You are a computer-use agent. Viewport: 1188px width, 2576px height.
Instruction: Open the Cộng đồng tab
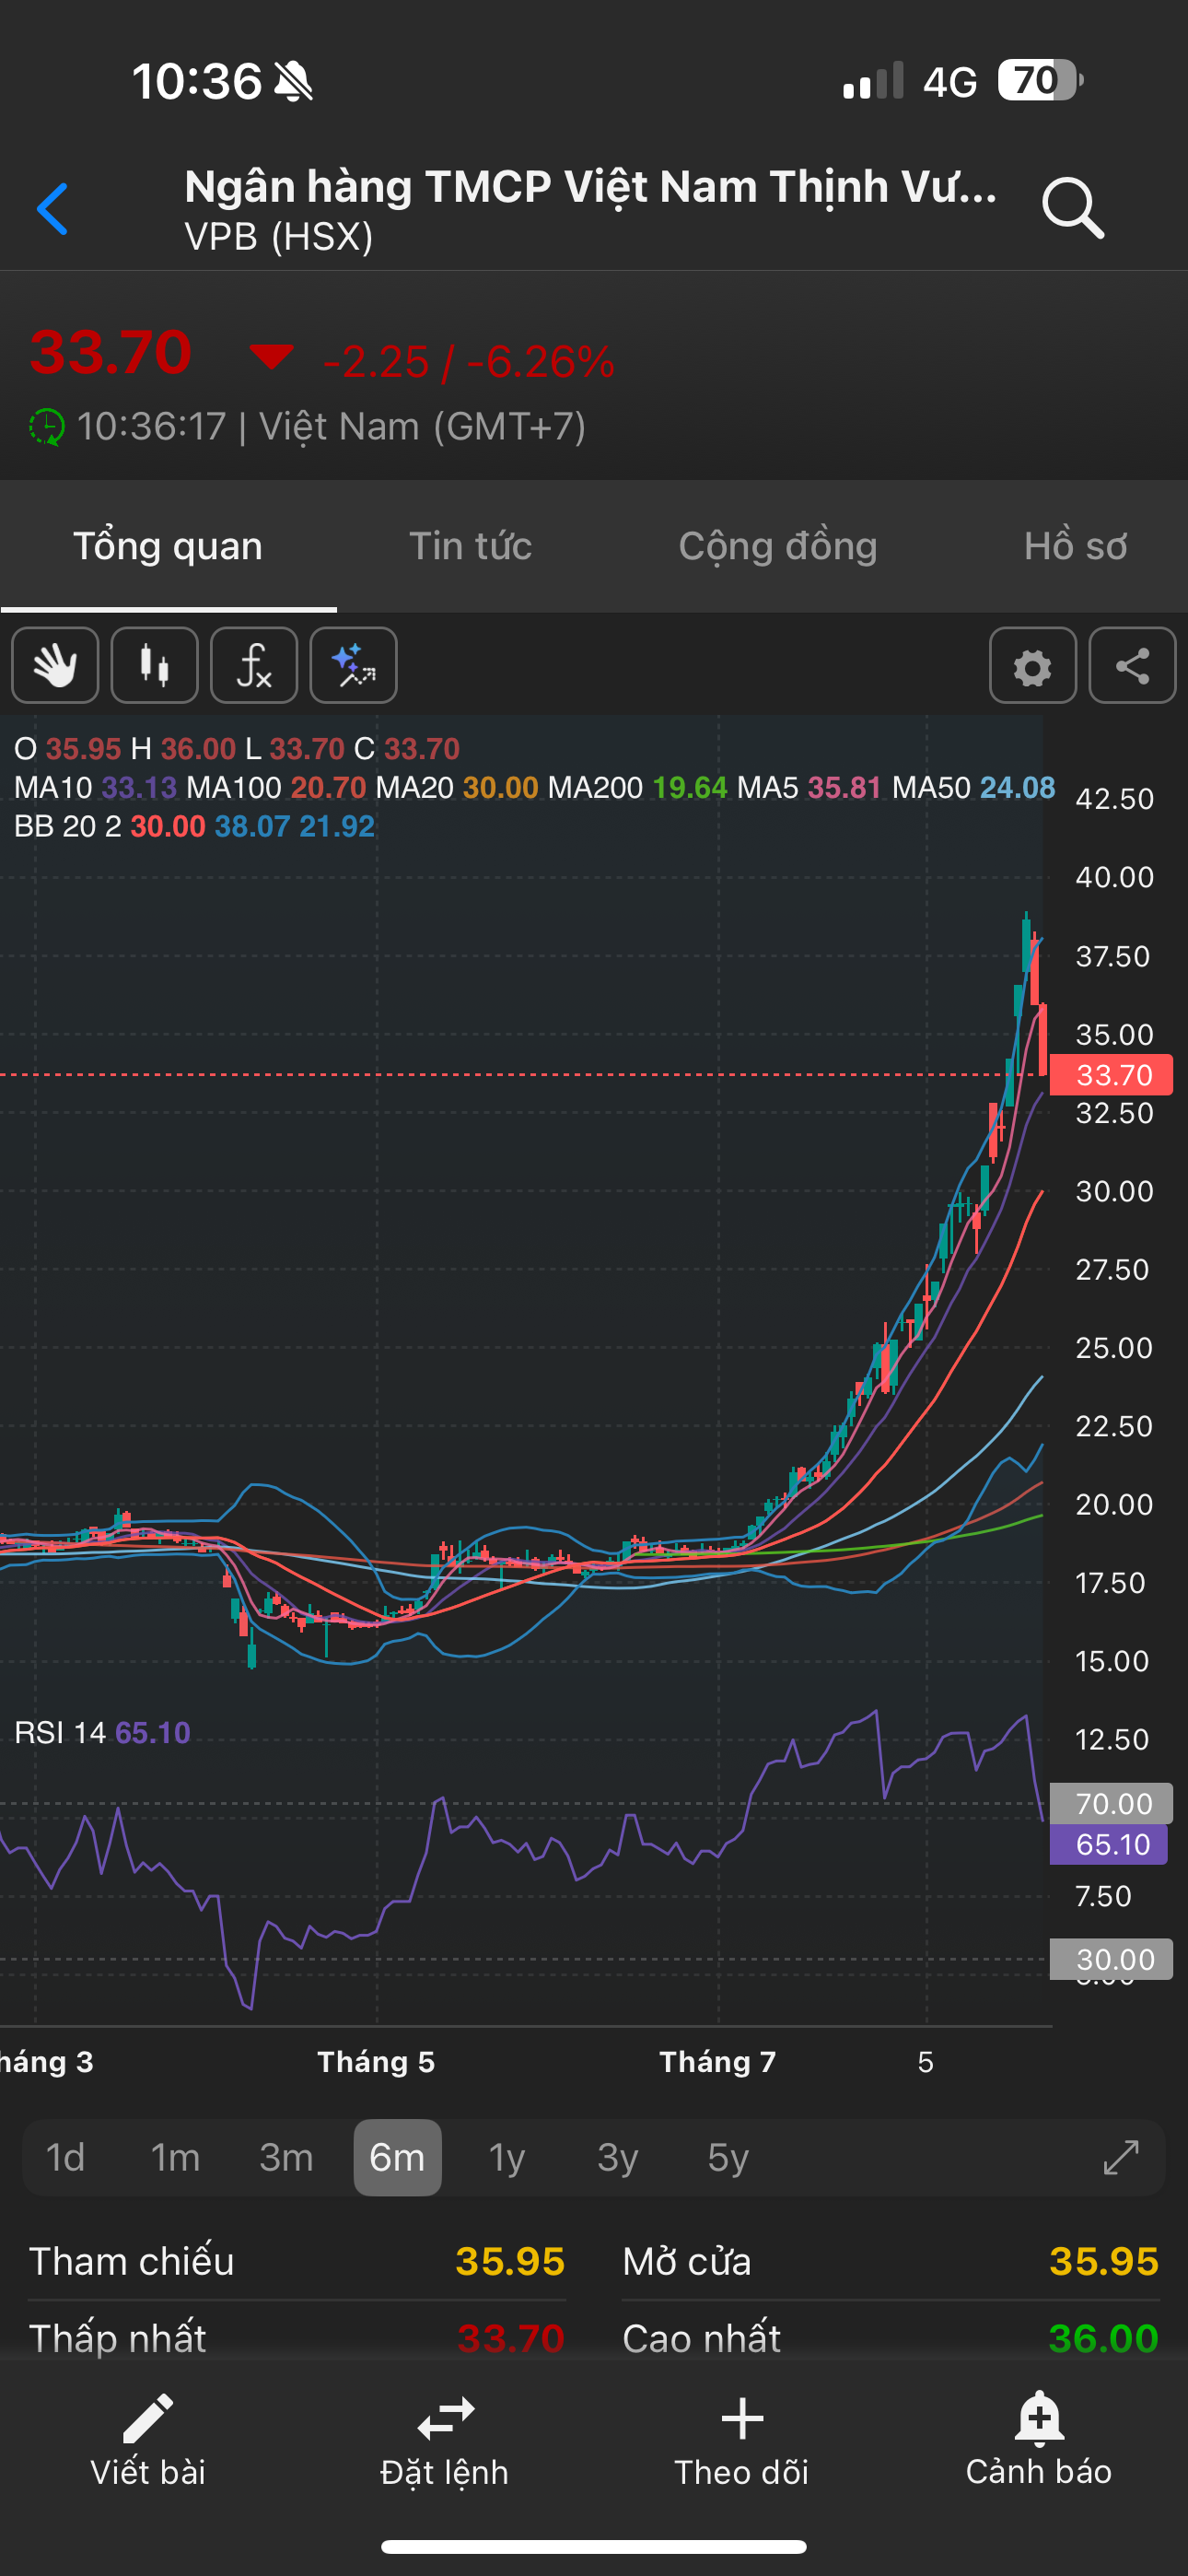(x=778, y=546)
